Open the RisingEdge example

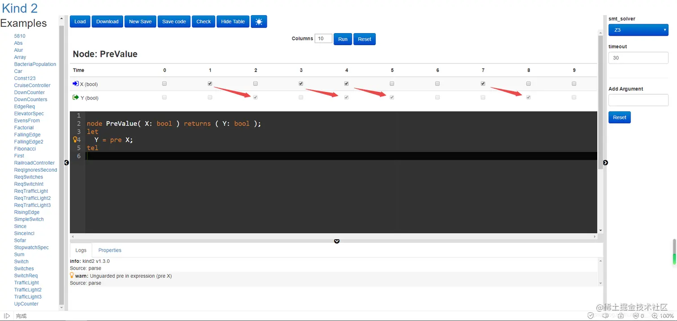point(27,212)
